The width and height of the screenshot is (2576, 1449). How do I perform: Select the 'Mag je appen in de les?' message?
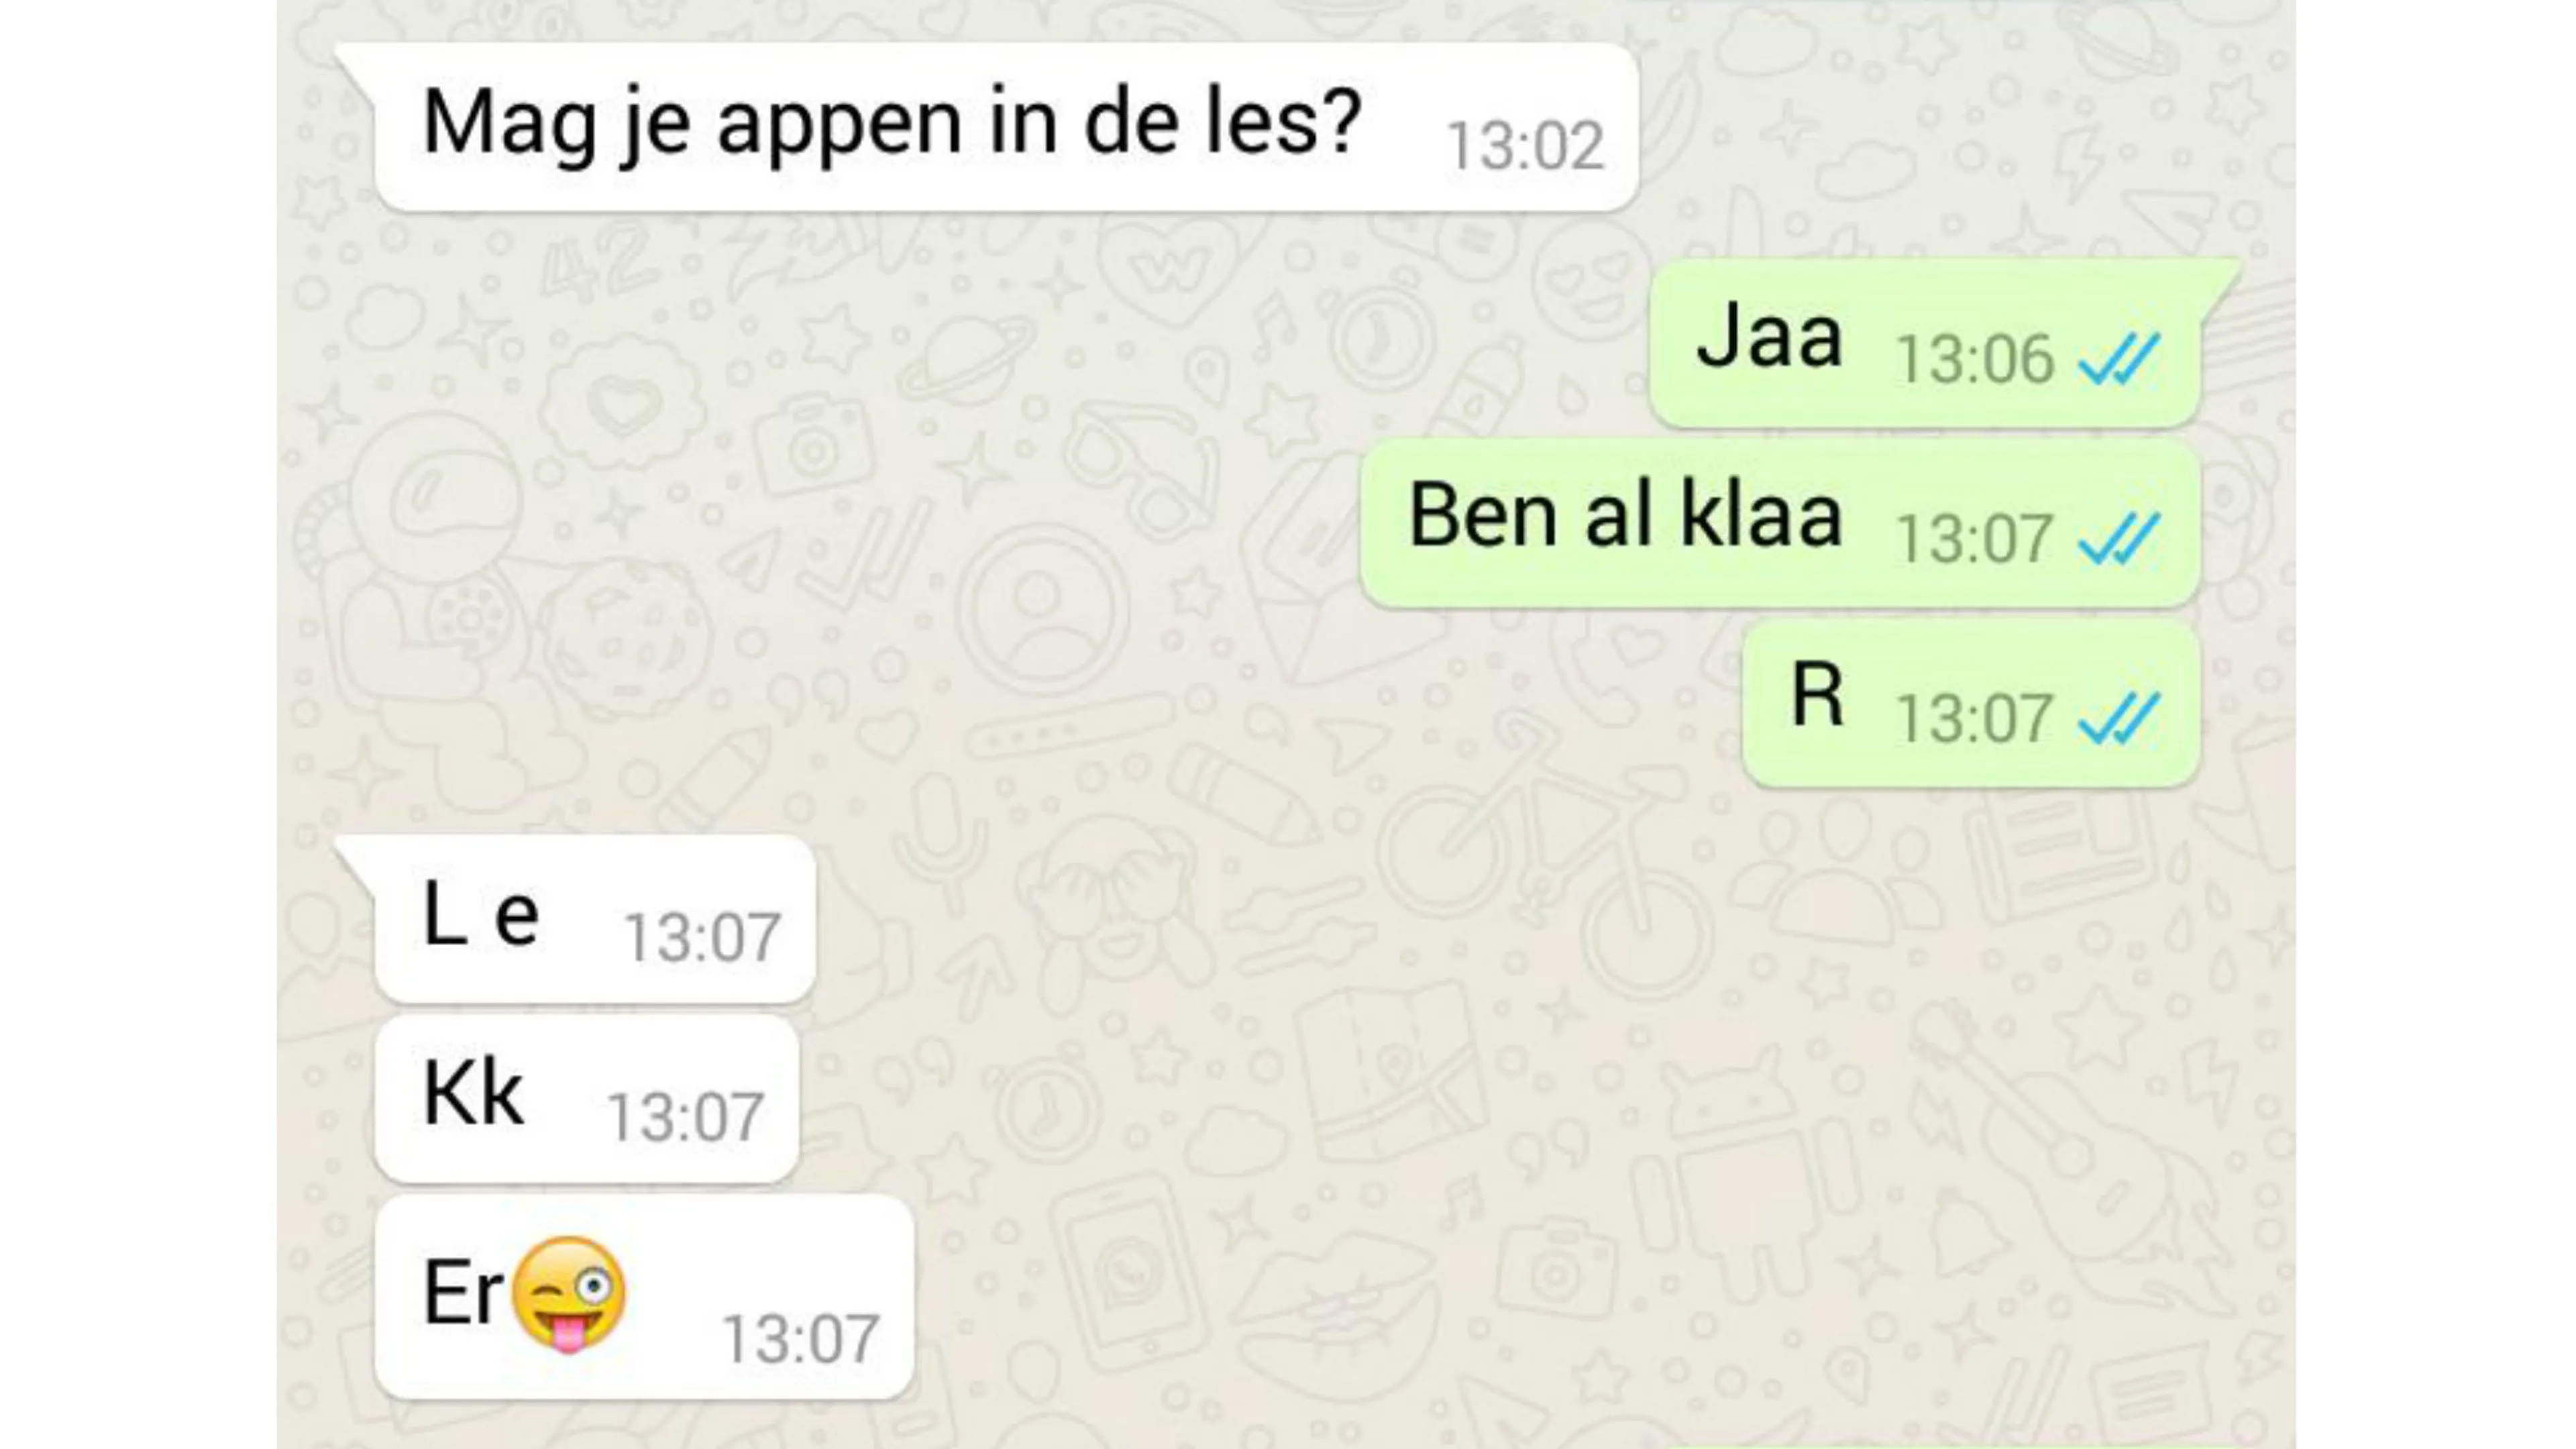(1005, 127)
